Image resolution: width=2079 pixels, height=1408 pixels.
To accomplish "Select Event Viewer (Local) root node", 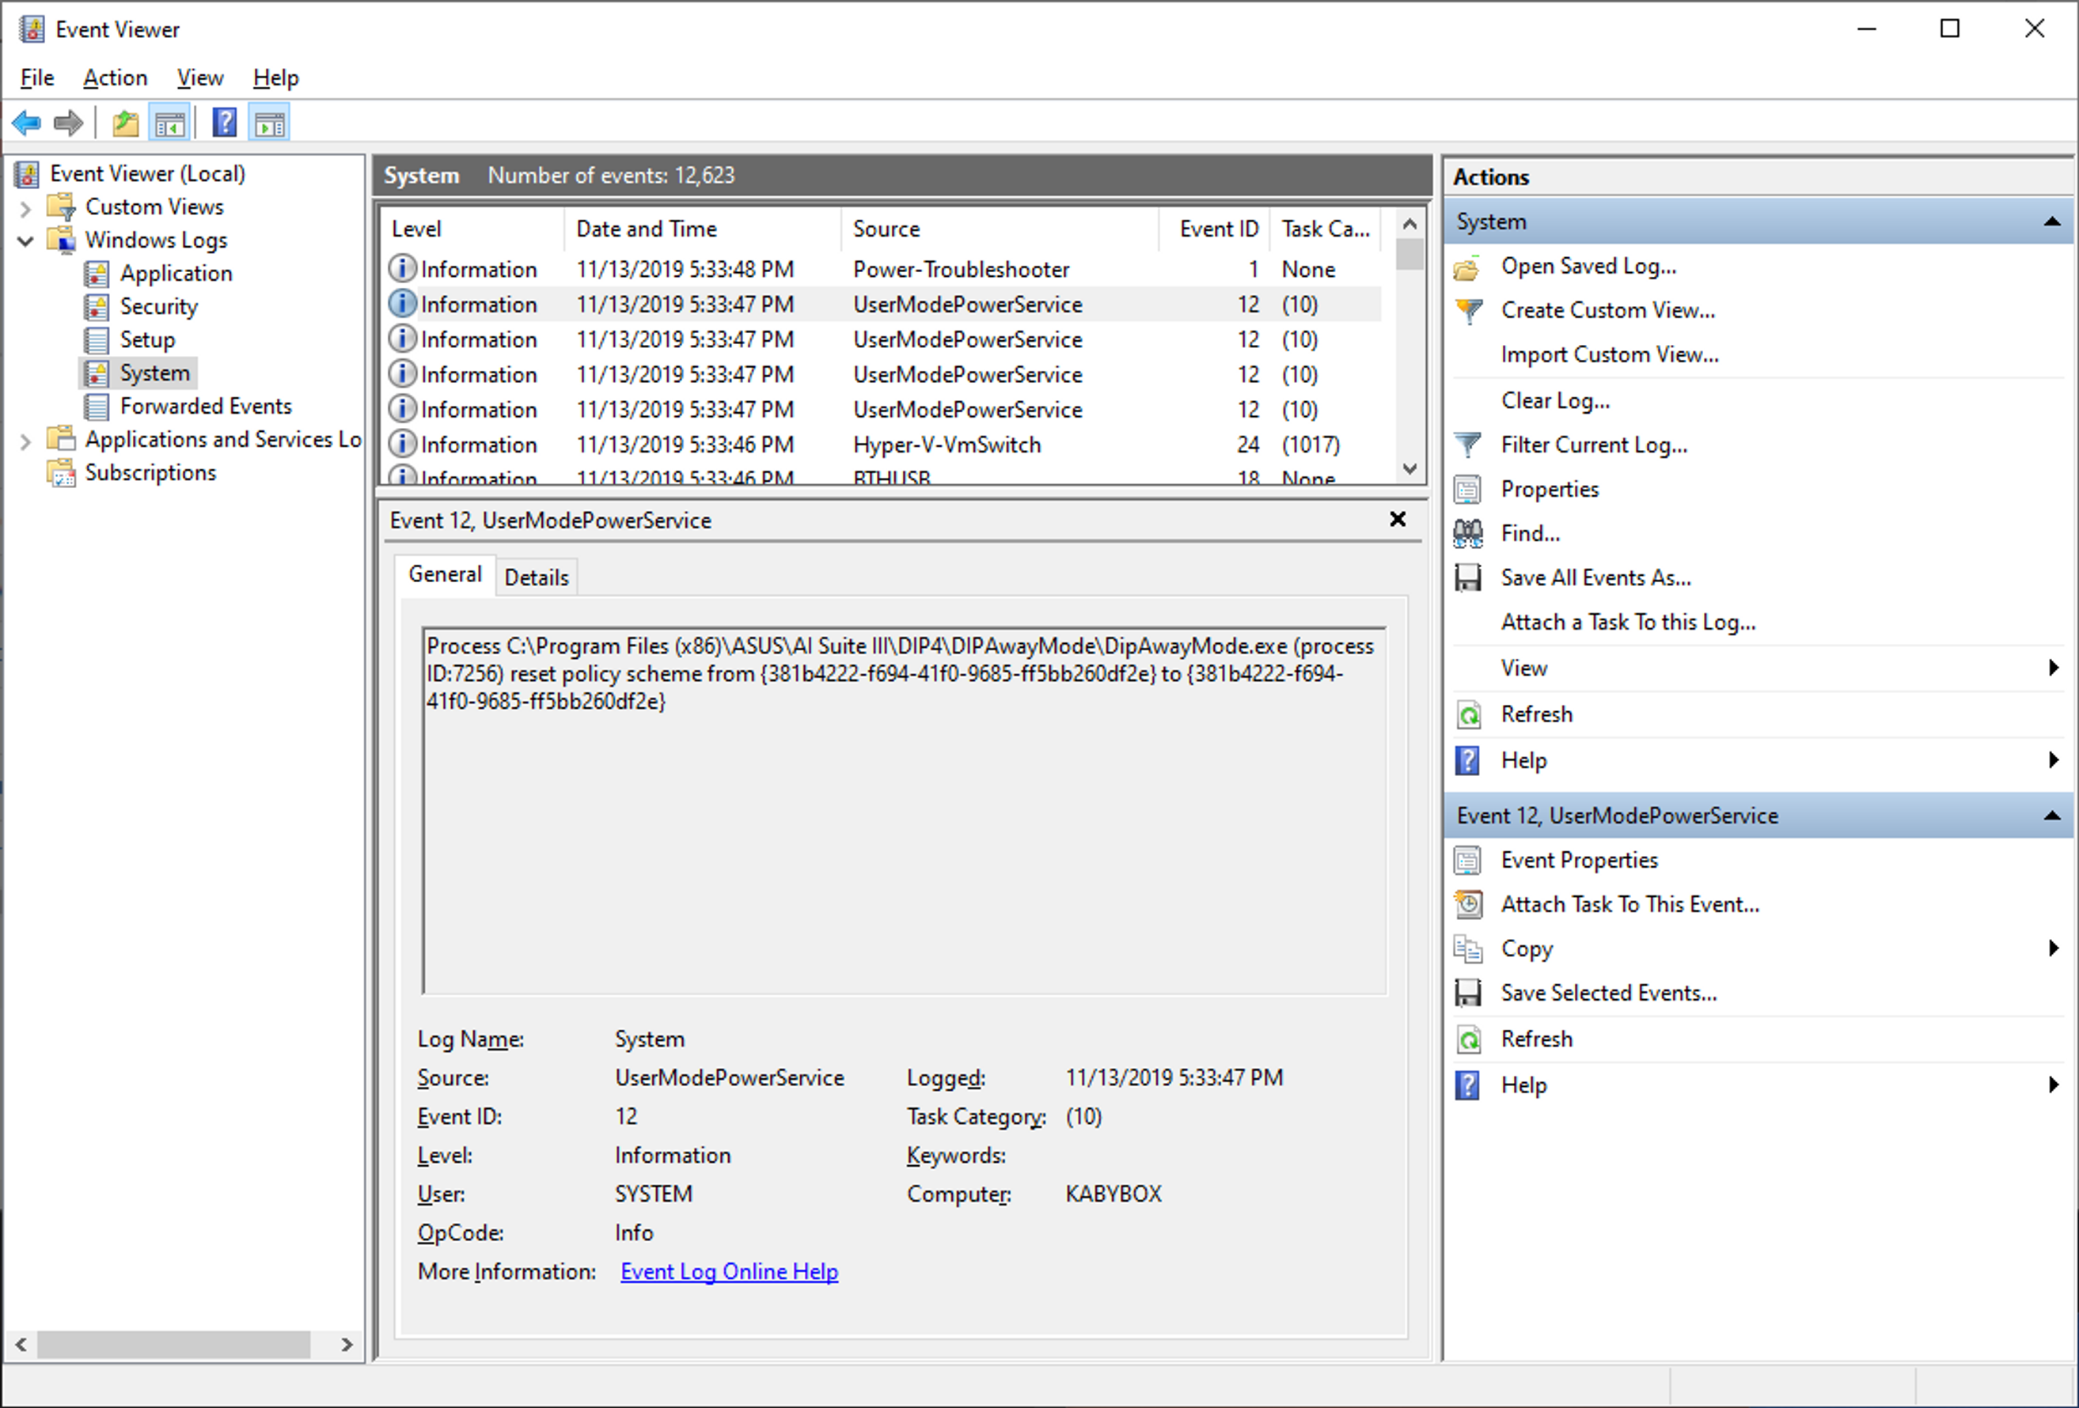I will [x=146, y=173].
